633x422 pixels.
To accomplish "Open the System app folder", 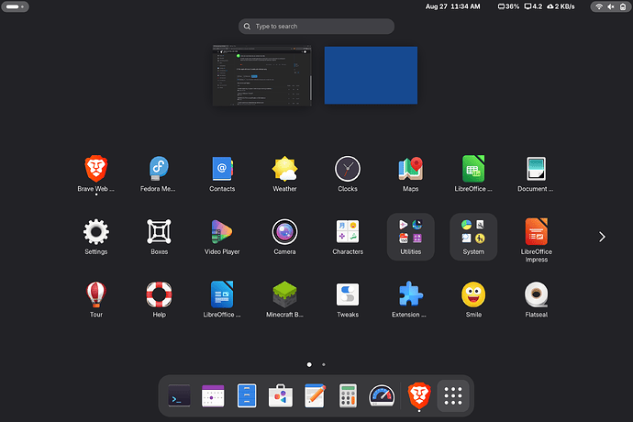I will 473,237.
